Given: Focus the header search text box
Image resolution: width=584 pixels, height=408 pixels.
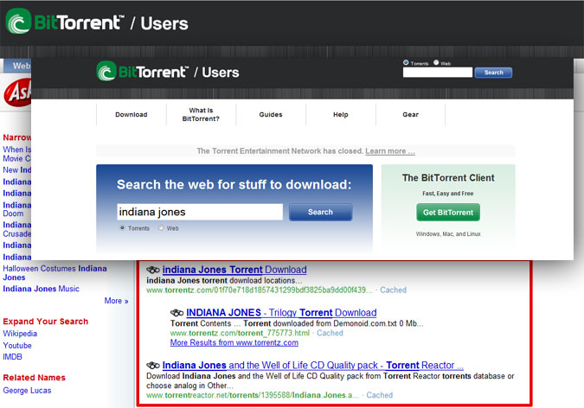Looking at the screenshot, I should click(x=438, y=73).
